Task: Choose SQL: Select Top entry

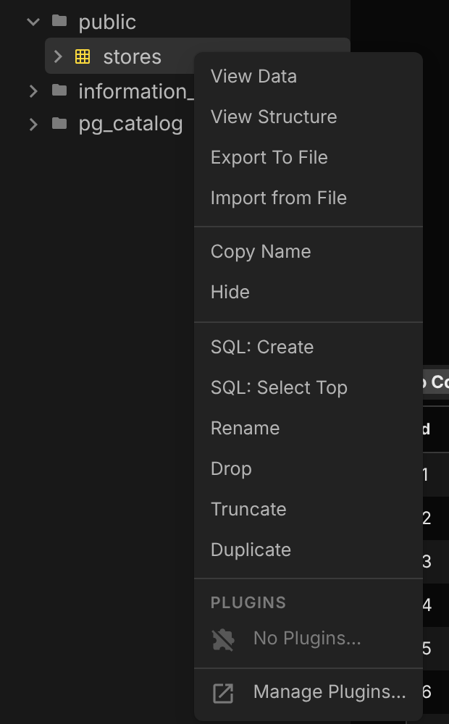Action: click(x=308, y=388)
